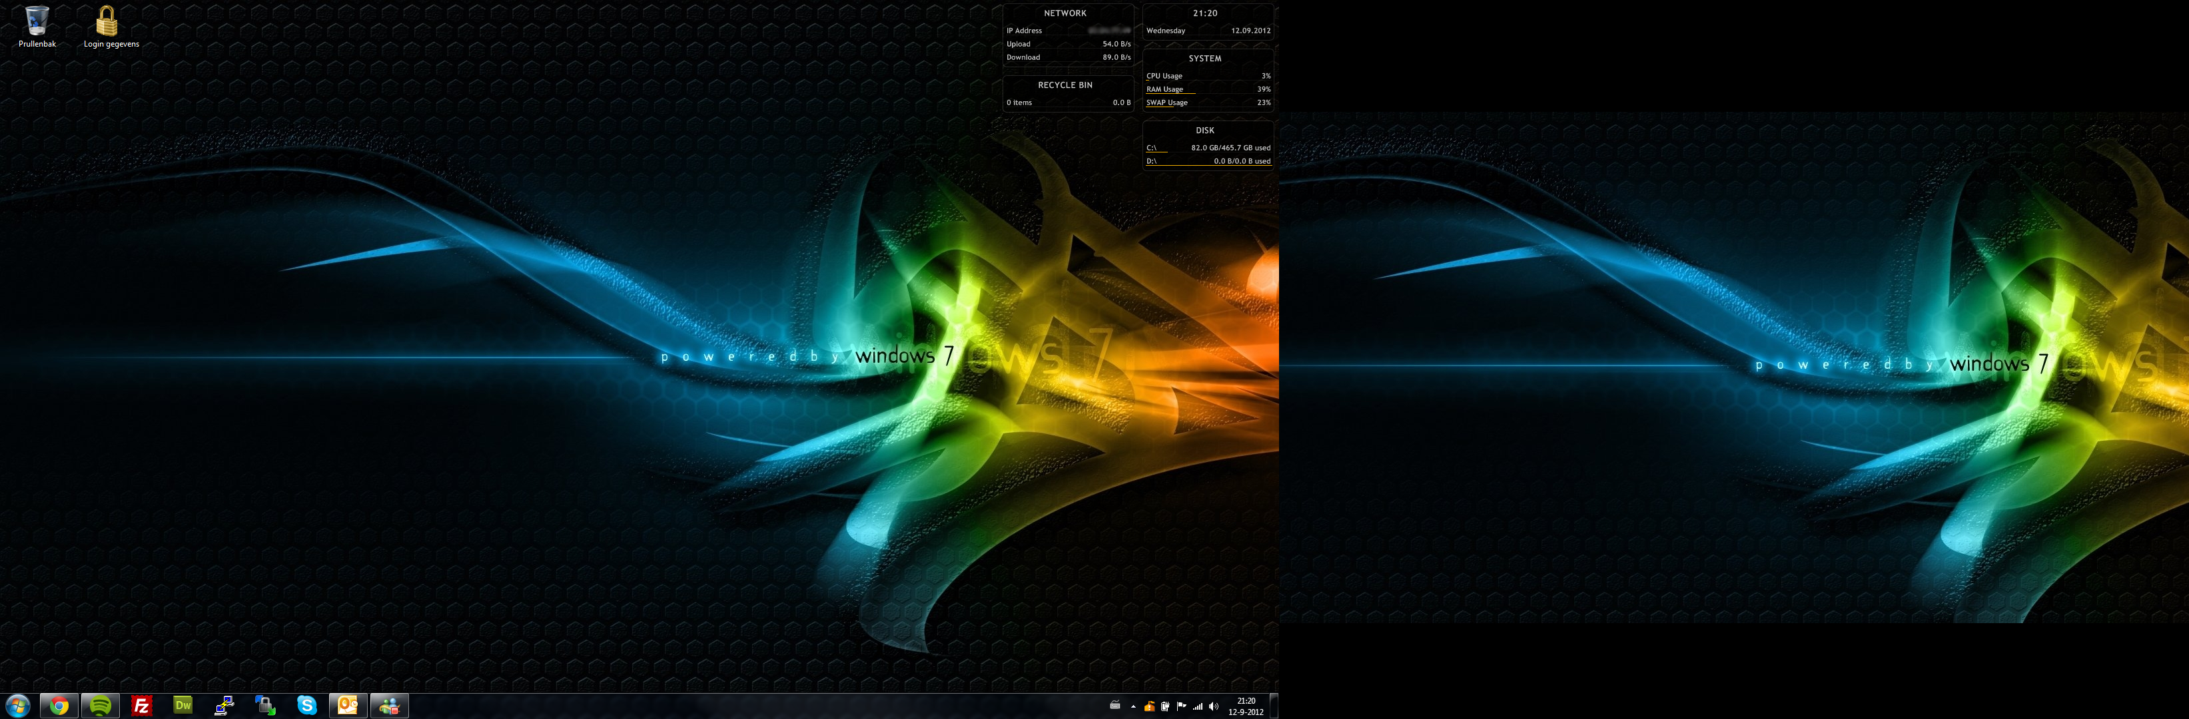Image resolution: width=2189 pixels, height=719 pixels.
Task: Click the Download 89.0 B/s value
Action: pos(1116,58)
